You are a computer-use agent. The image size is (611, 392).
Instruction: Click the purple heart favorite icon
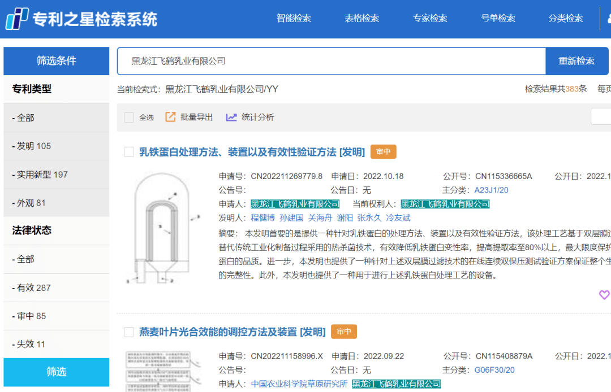pyautogui.click(x=604, y=294)
